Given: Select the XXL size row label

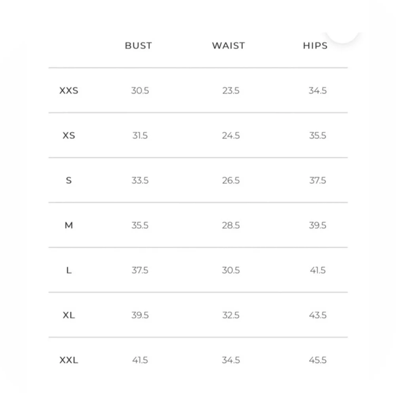Looking at the screenshot, I should (69, 360).
